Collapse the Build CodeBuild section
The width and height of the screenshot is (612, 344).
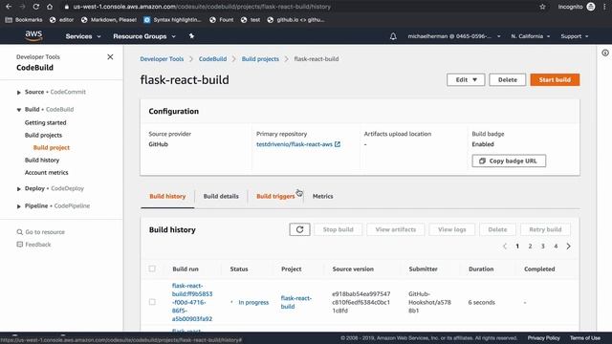click(19, 110)
